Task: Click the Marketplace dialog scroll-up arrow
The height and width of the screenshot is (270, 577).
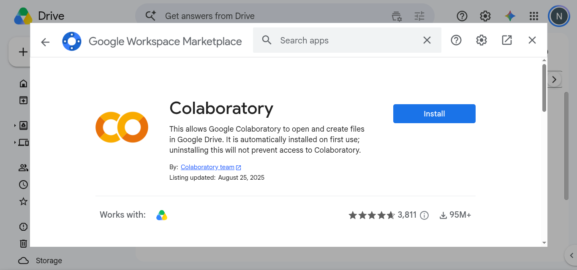Action: [544, 61]
